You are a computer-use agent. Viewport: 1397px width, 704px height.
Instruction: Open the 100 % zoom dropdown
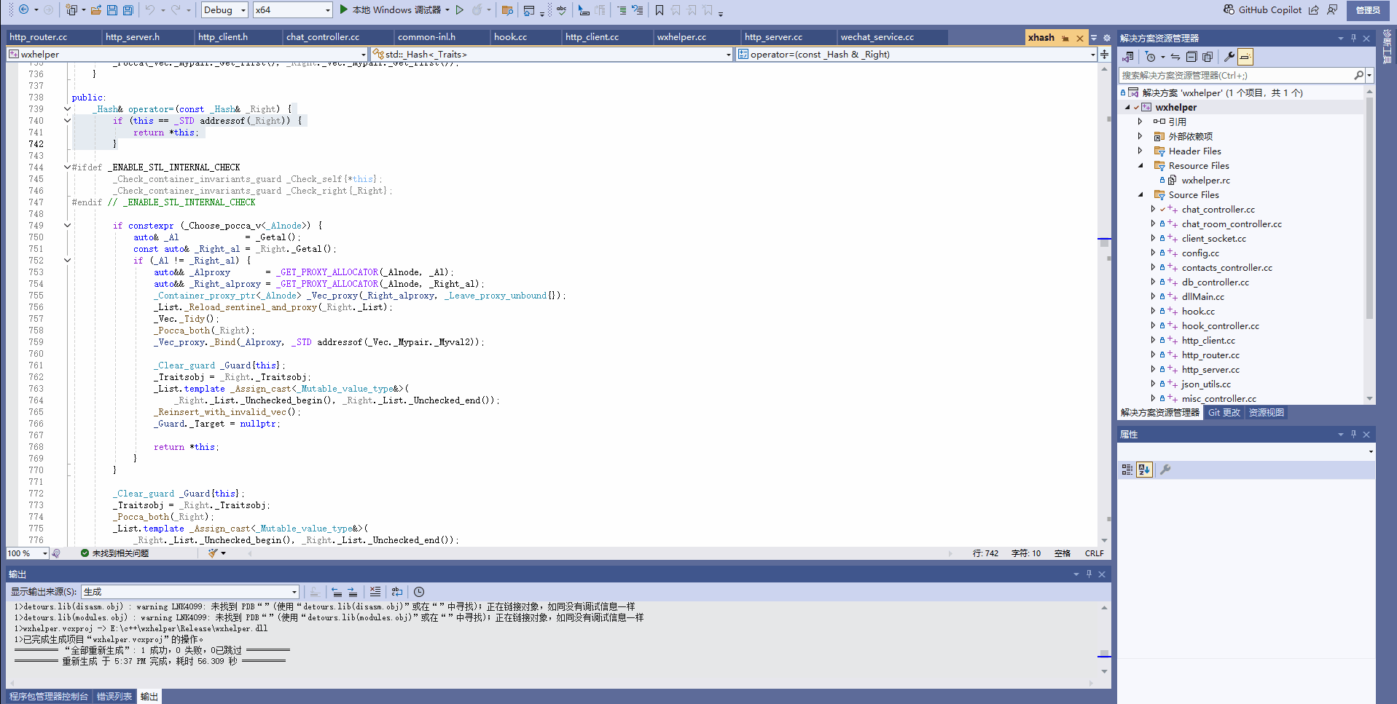[x=27, y=553]
